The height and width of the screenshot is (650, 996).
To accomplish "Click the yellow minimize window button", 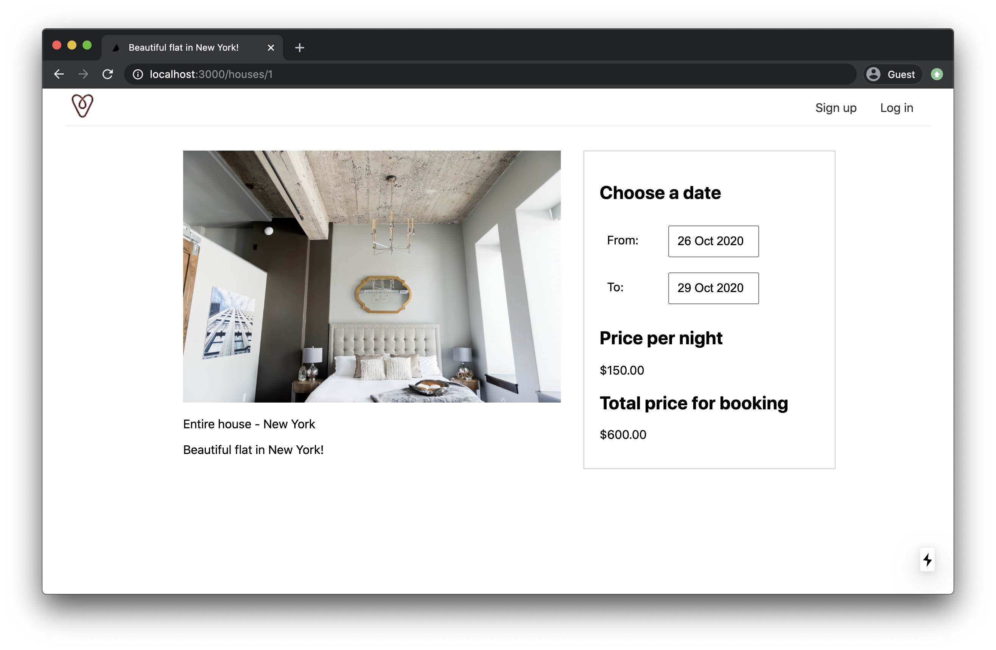I will [72, 45].
